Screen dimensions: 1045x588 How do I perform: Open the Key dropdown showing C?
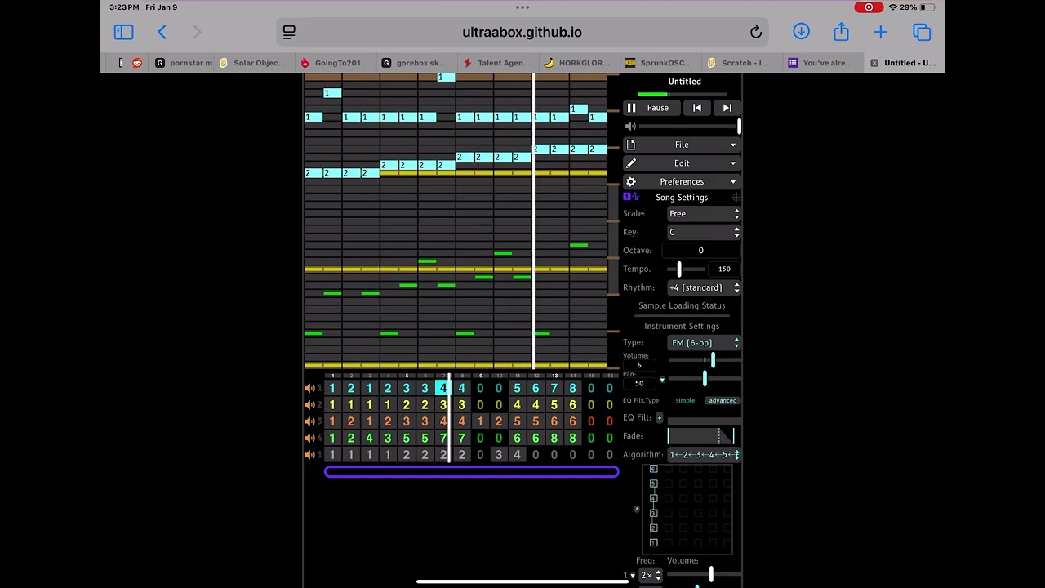coord(704,232)
